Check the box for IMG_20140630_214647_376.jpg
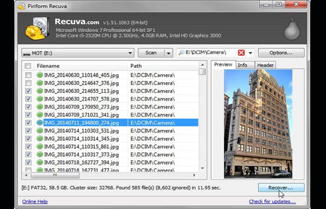The image size is (326, 209). point(28,83)
